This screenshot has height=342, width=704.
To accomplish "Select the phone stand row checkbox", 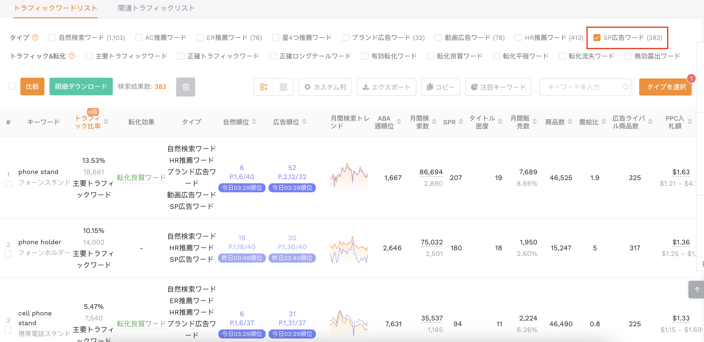I will coord(9,184).
